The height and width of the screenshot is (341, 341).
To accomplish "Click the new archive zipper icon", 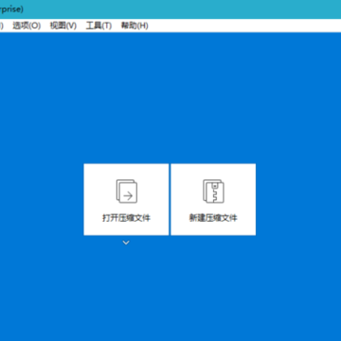I will click(x=213, y=191).
